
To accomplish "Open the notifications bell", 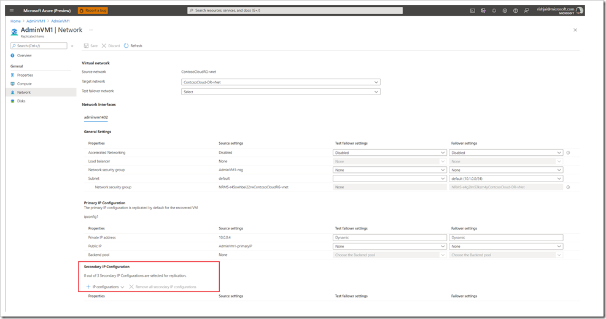I will 494,11.
